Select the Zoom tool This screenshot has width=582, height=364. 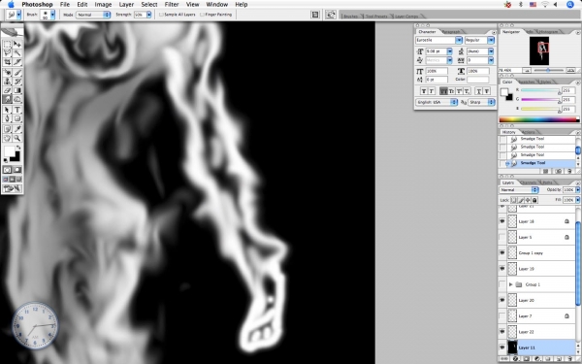pyautogui.click(x=17, y=138)
